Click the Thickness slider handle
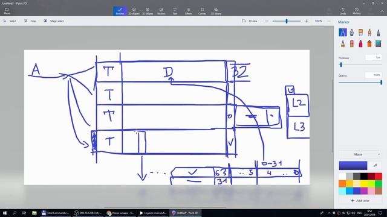This screenshot has height=217, width=387. click(x=341, y=64)
